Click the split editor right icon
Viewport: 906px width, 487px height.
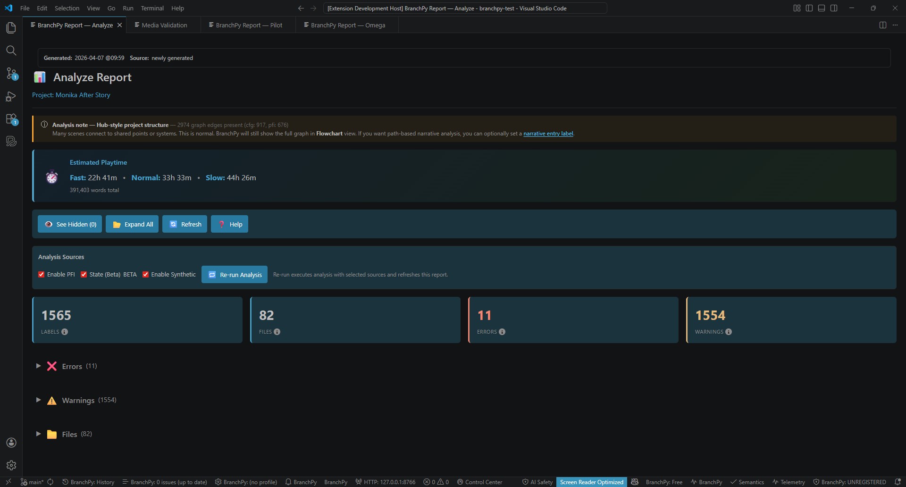click(882, 25)
